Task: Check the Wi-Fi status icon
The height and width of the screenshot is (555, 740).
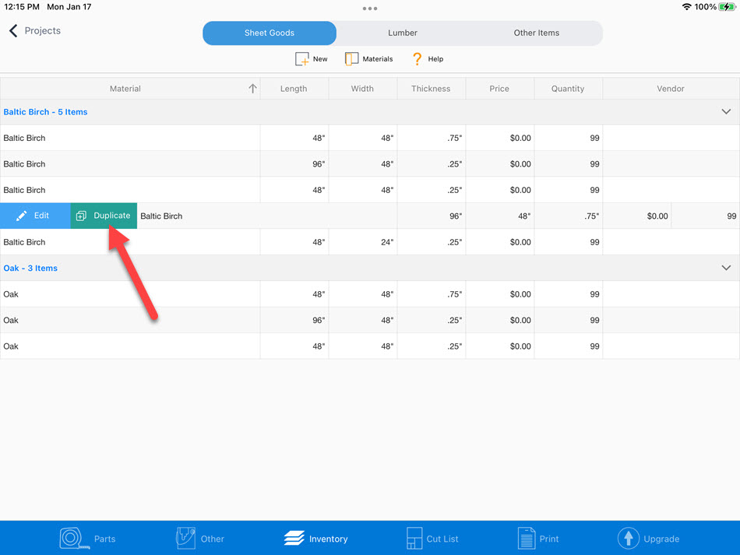Action: coord(687,6)
